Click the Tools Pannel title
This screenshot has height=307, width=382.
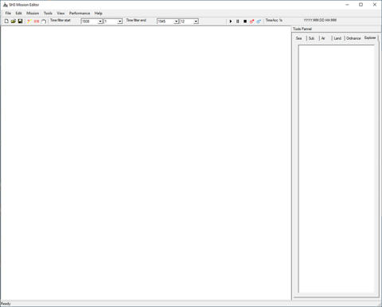[302, 29]
